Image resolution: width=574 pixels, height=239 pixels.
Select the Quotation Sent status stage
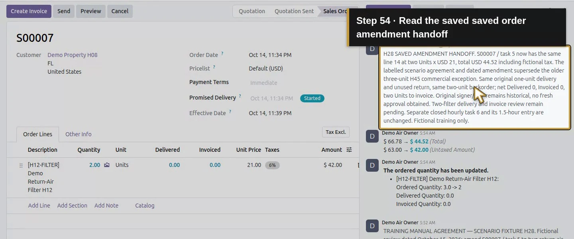click(x=294, y=11)
